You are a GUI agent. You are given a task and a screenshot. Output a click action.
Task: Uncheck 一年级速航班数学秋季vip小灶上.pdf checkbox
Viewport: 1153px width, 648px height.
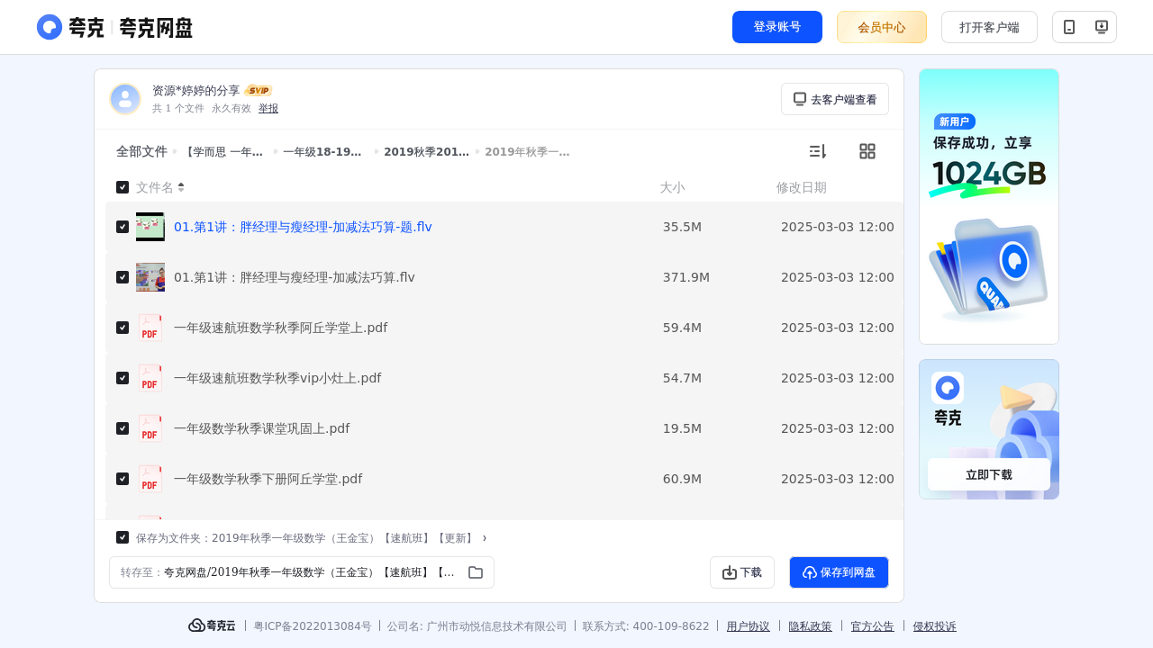(x=123, y=378)
